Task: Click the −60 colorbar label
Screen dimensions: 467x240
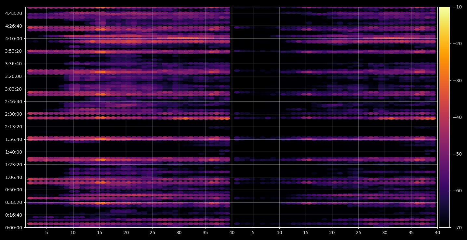Action: 457,191
